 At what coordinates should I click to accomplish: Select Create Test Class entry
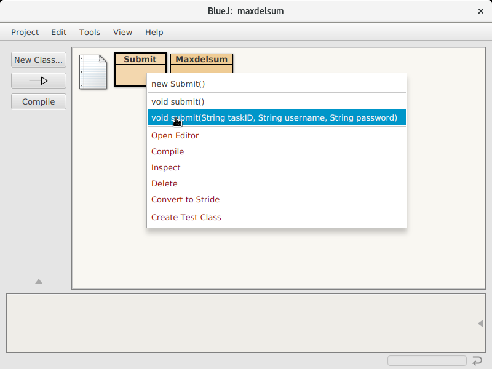click(x=276, y=218)
